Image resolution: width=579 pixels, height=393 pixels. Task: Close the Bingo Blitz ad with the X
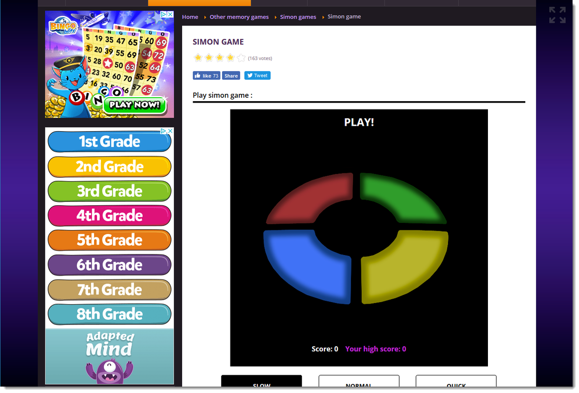coord(170,14)
